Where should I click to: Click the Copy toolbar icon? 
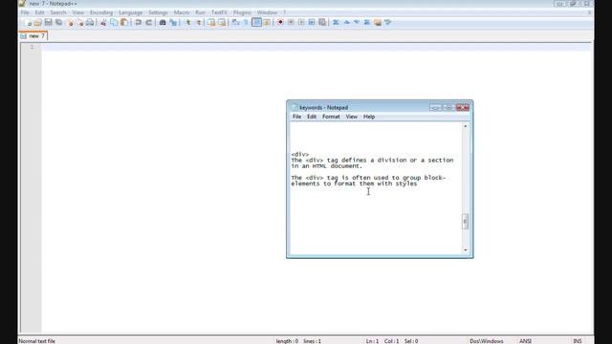point(114,23)
